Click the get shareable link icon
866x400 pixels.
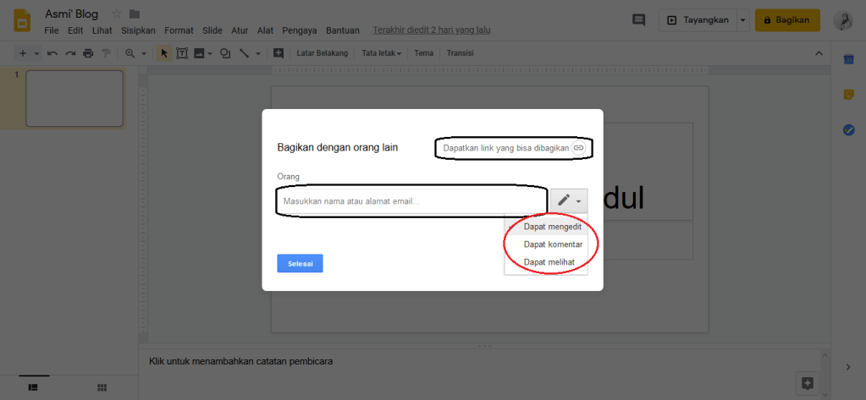coord(579,147)
